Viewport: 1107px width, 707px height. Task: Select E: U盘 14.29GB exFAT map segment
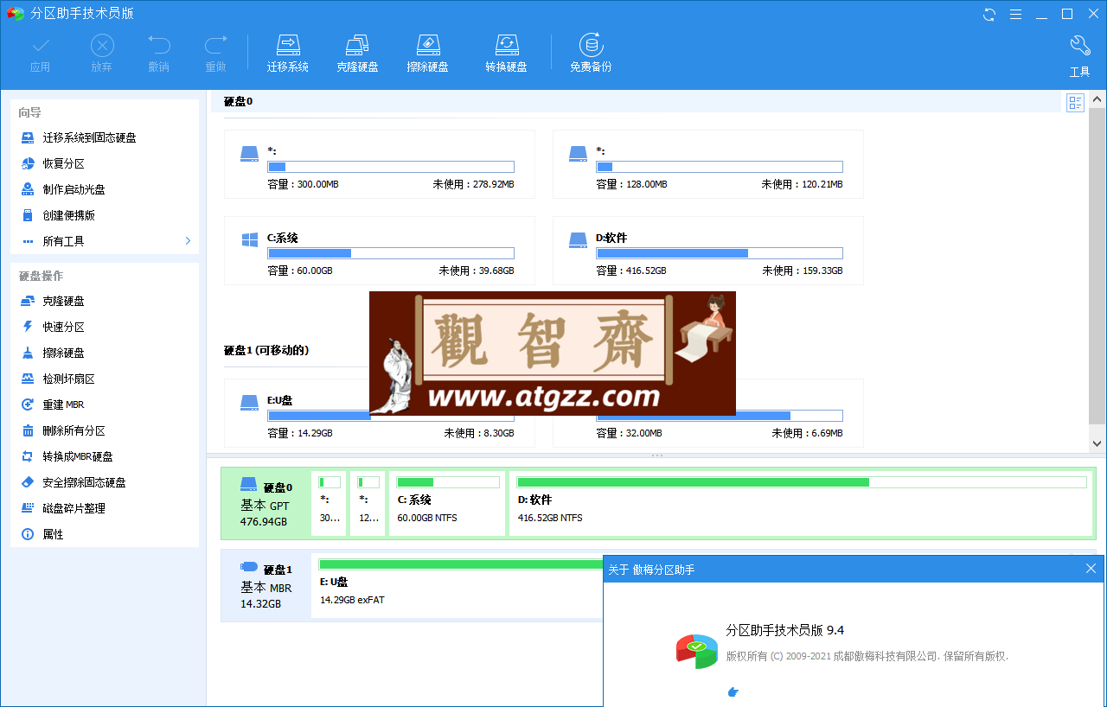click(458, 586)
